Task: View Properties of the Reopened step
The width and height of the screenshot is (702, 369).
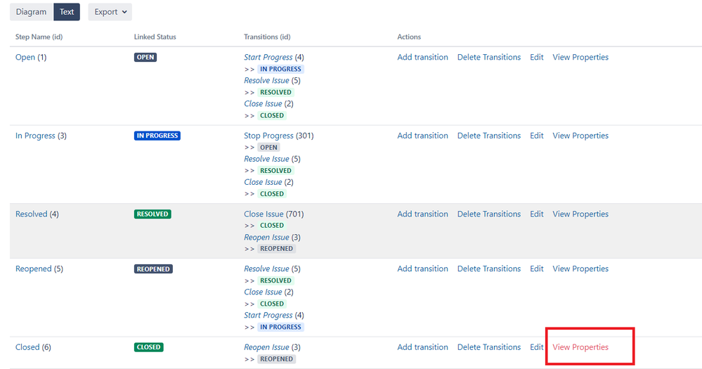Action: pos(580,268)
